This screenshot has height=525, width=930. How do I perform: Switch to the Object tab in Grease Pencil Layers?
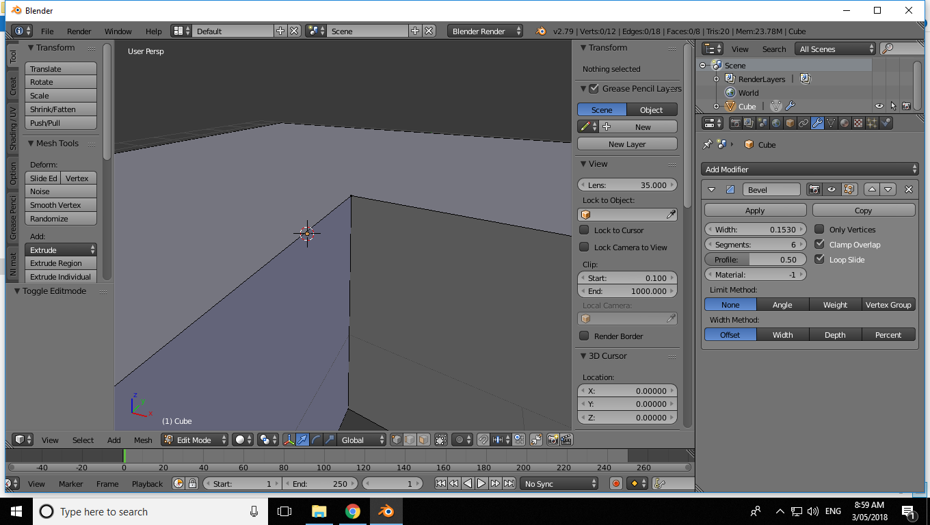click(652, 109)
